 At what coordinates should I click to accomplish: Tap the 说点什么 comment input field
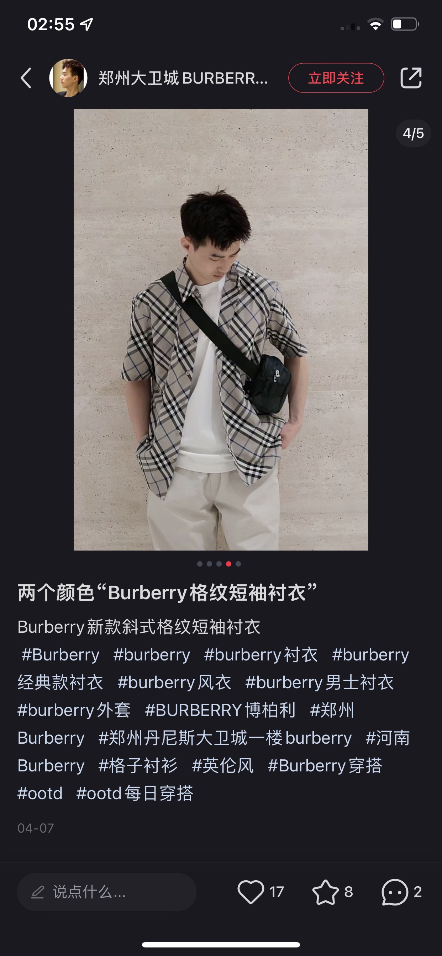point(107,892)
